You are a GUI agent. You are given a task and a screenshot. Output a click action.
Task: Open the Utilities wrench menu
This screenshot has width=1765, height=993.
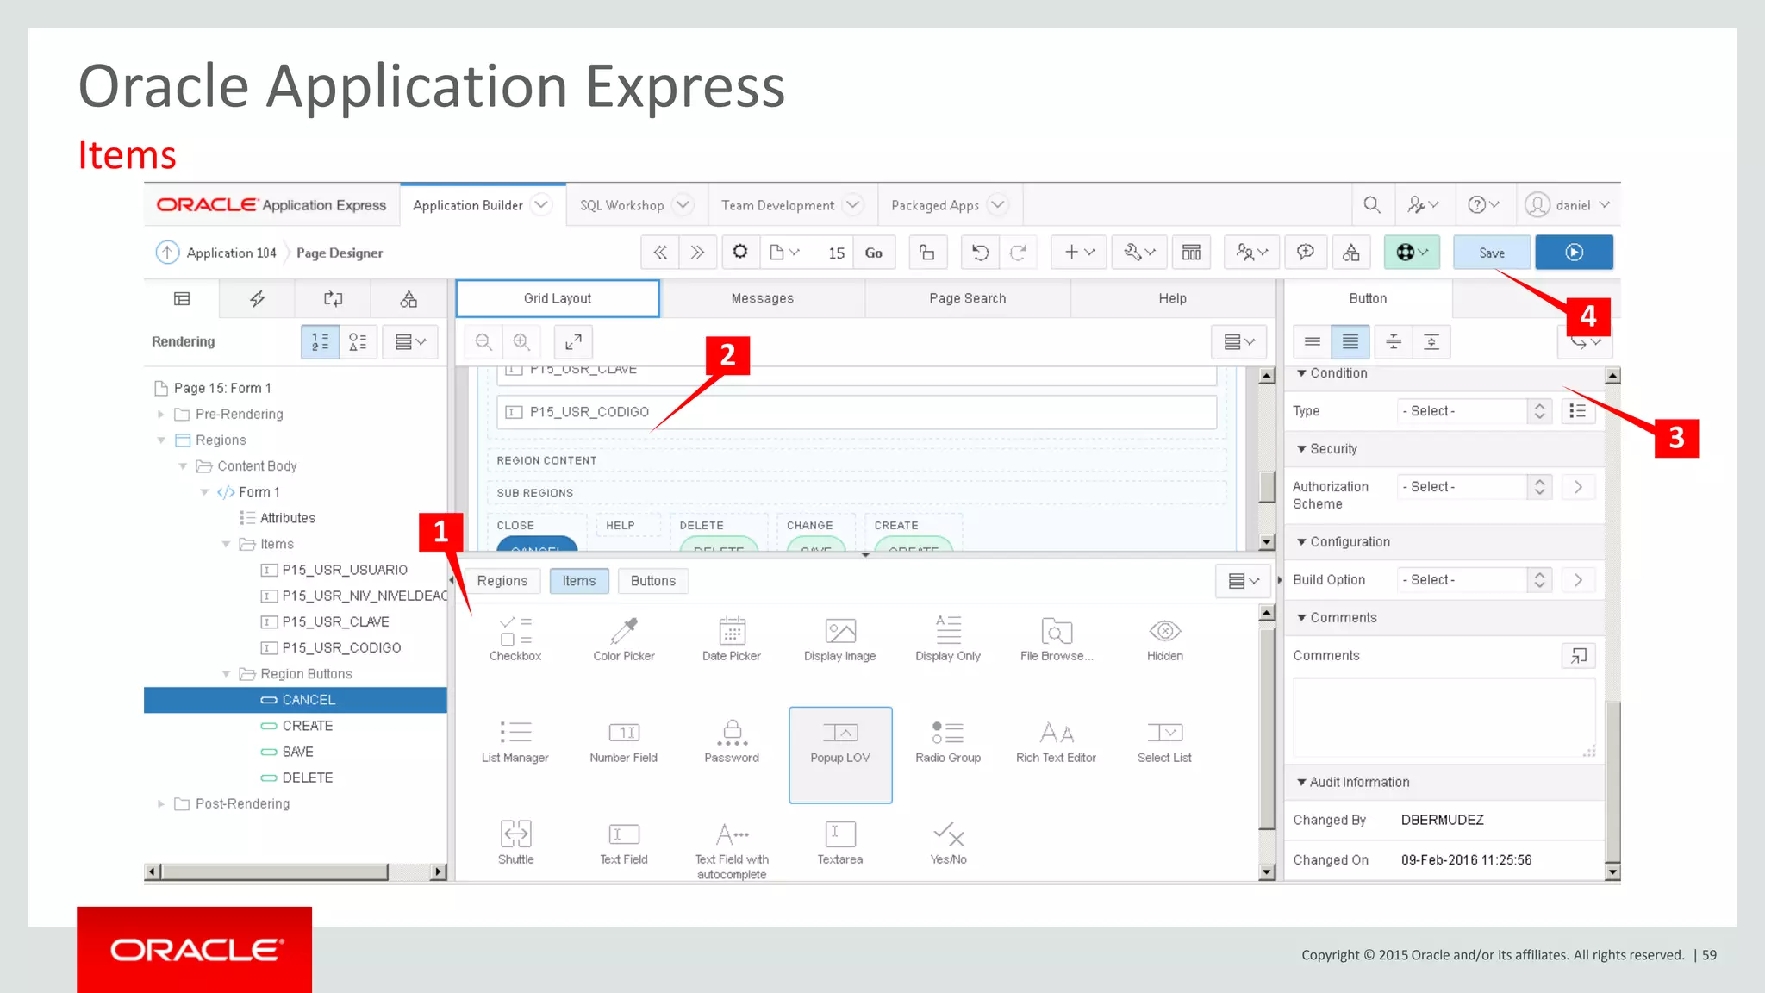pyautogui.click(x=1139, y=253)
